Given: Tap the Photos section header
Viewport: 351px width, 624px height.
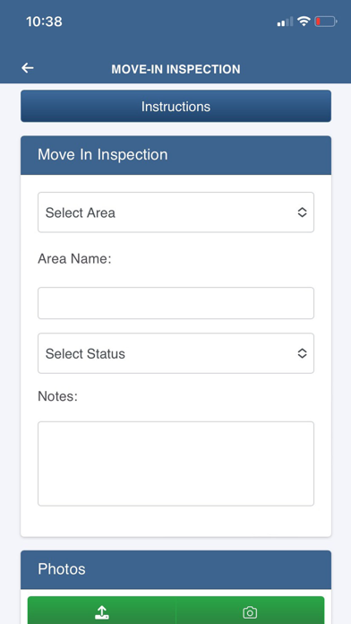Looking at the screenshot, I should (175, 569).
